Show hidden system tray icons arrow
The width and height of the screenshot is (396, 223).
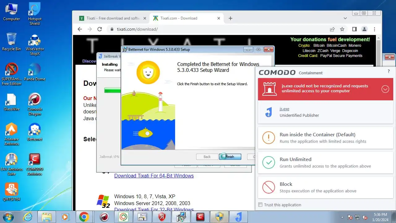pos(342,217)
